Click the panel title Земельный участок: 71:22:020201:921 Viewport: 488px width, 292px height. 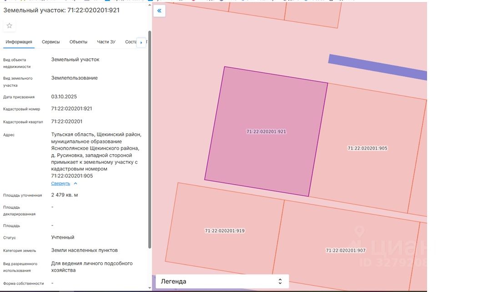pos(61,10)
